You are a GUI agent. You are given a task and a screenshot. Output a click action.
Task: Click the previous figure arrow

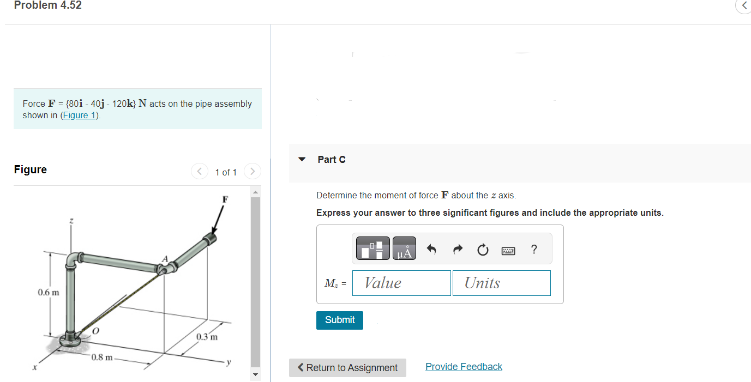(x=199, y=171)
